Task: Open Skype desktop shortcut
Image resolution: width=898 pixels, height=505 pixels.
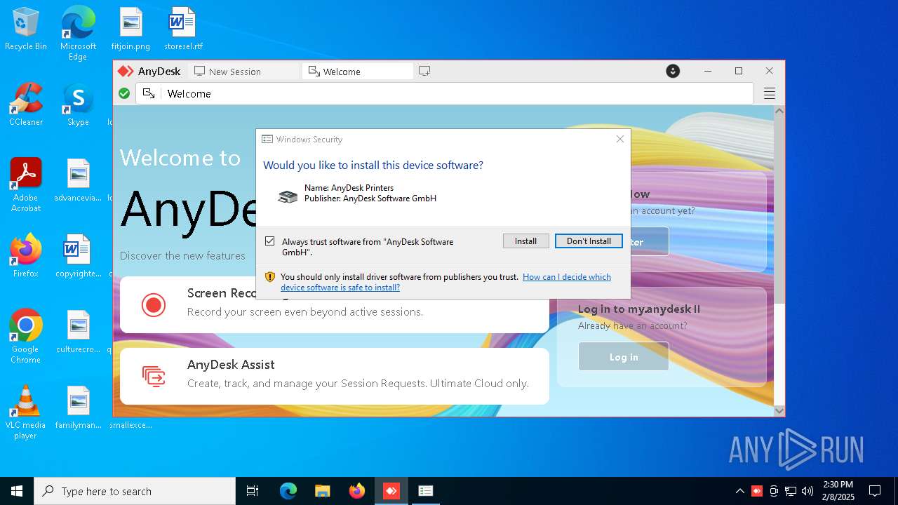Action: coord(78,105)
